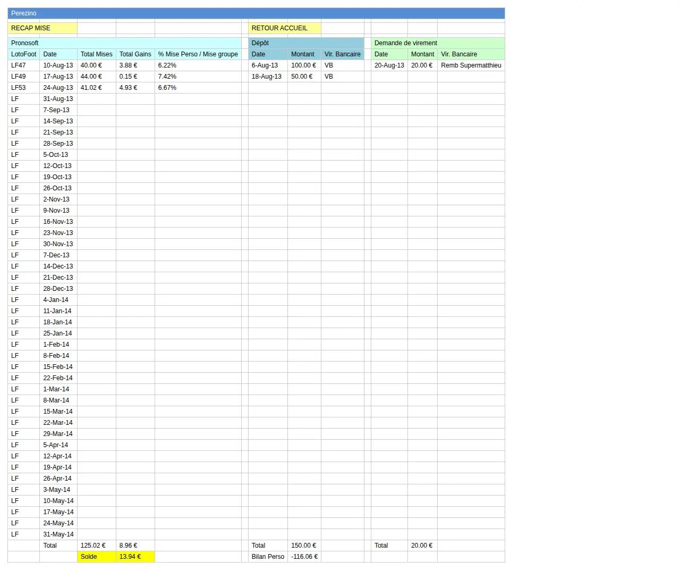
Task: Select cell LF47
Action: coord(24,65)
